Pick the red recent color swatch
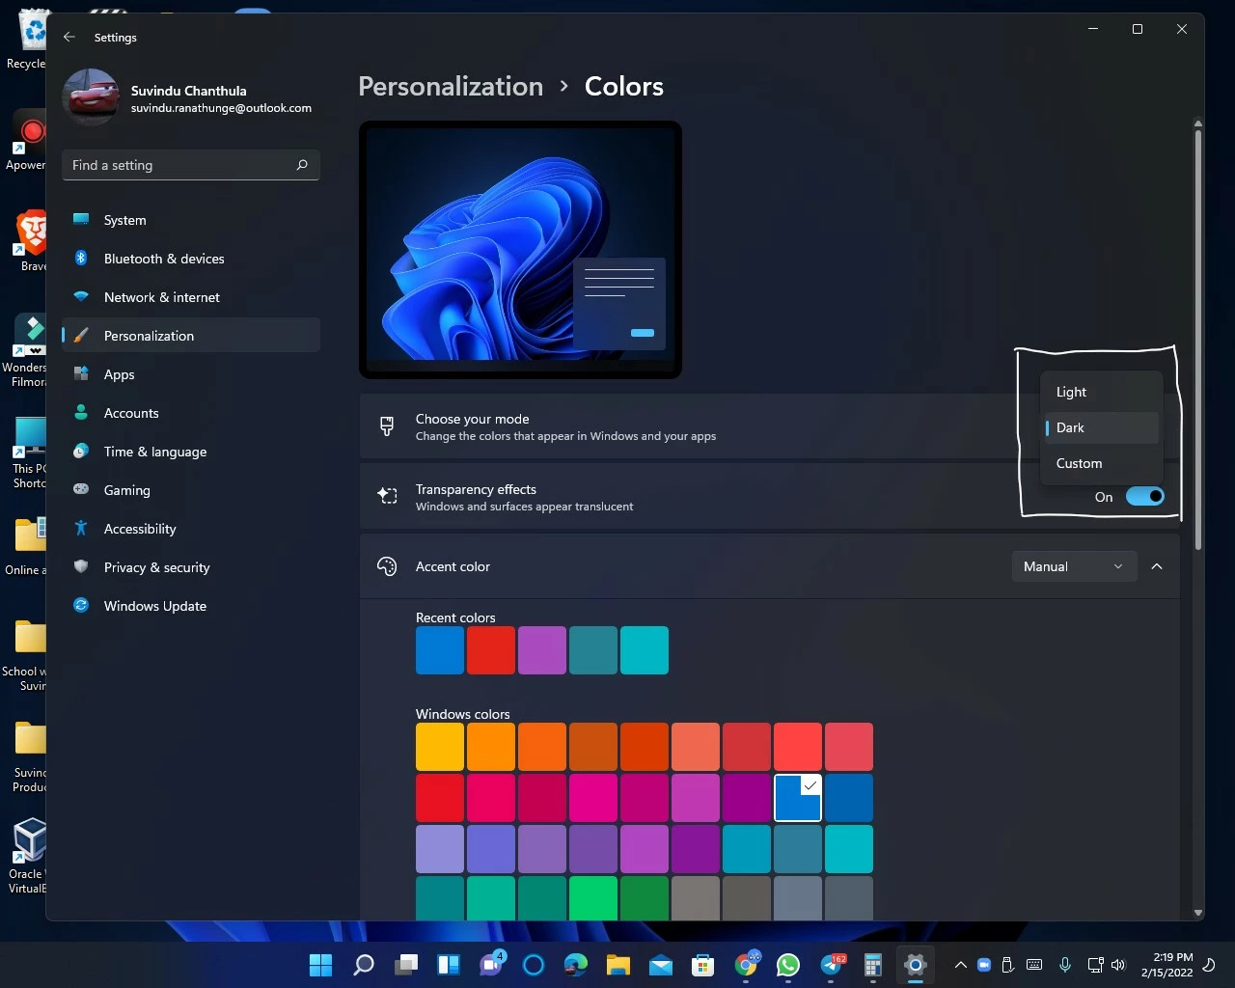Viewport: 1235px width, 988px height. pyautogui.click(x=491, y=650)
